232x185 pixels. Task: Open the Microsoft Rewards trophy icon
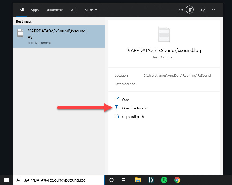pyautogui.click(x=190, y=9)
